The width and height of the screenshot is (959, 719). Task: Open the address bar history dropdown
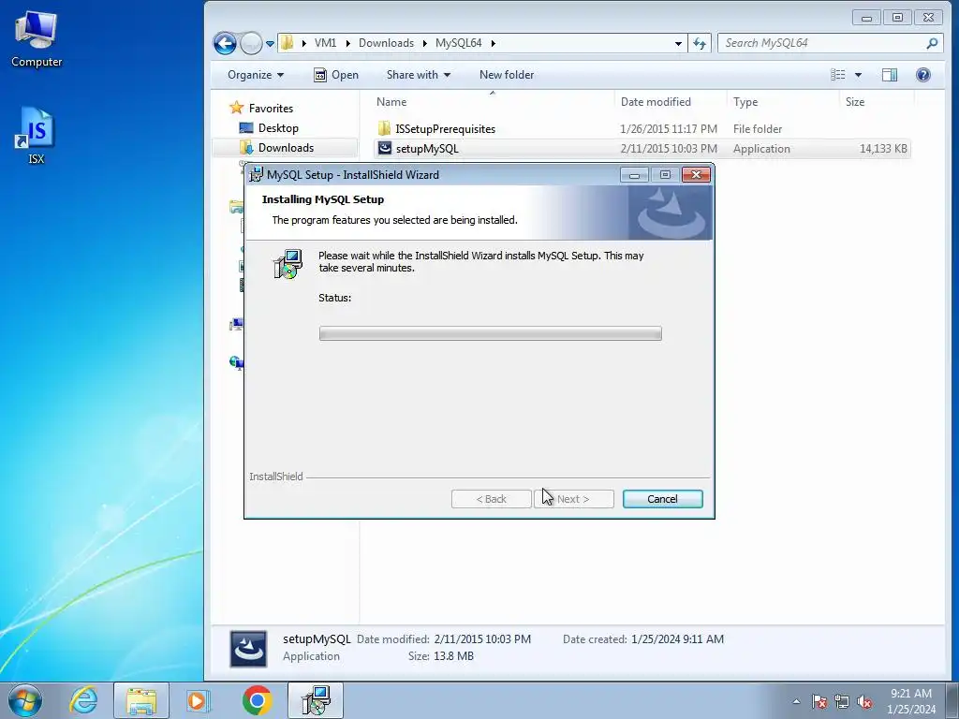678,43
